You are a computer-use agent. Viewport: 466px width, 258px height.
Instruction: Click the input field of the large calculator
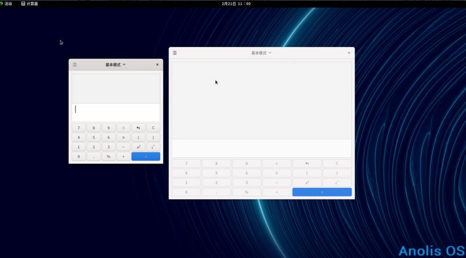[262, 148]
